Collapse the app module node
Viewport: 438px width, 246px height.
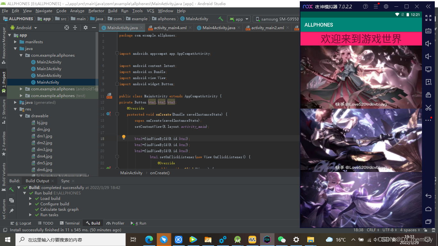[x=9, y=35]
